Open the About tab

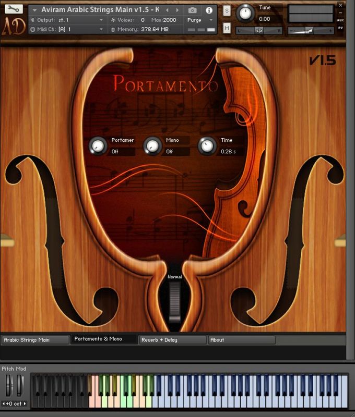(241, 340)
